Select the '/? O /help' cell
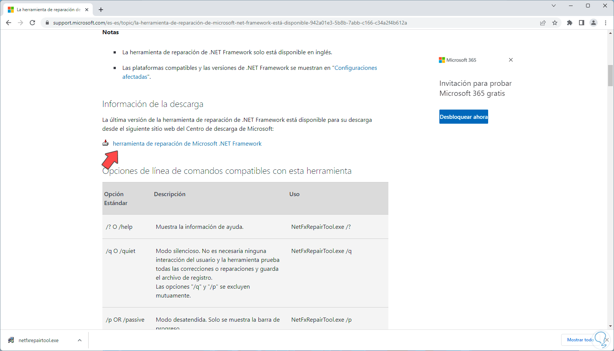The image size is (614, 351). tap(119, 227)
